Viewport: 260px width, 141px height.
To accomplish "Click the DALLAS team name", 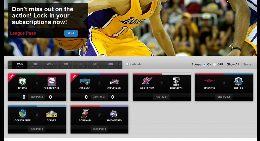I will pos(238,88).
